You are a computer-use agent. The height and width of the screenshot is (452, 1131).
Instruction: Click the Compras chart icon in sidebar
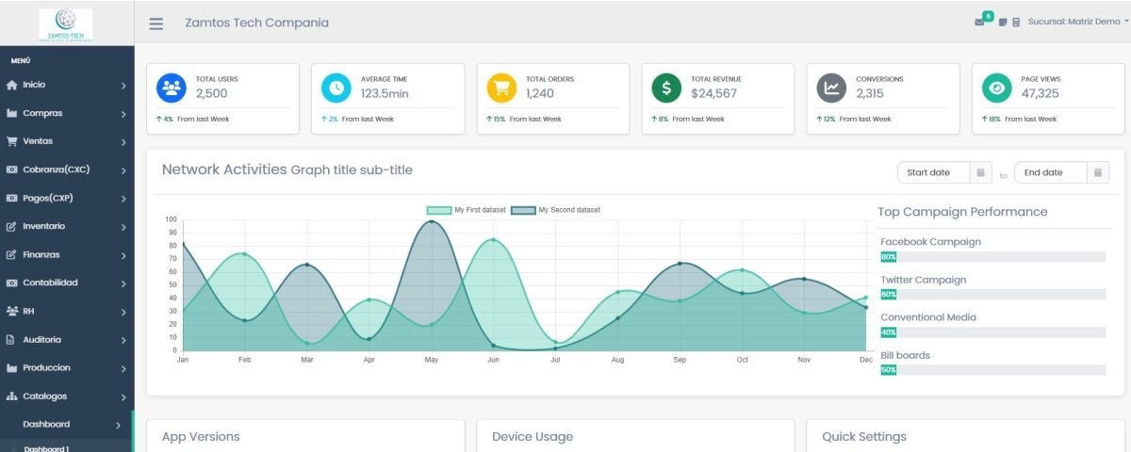(12, 113)
